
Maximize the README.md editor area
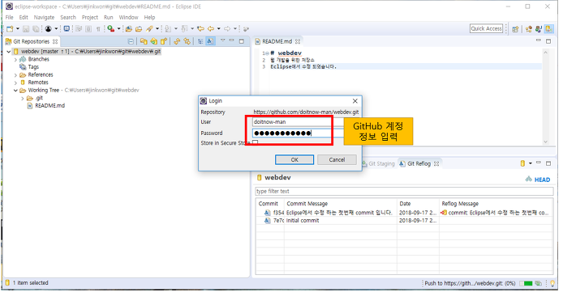(548, 41)
